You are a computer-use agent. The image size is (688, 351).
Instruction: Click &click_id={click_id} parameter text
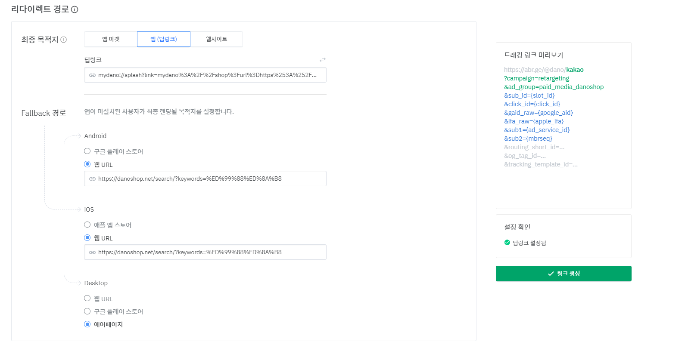click(x=532, y=104)
